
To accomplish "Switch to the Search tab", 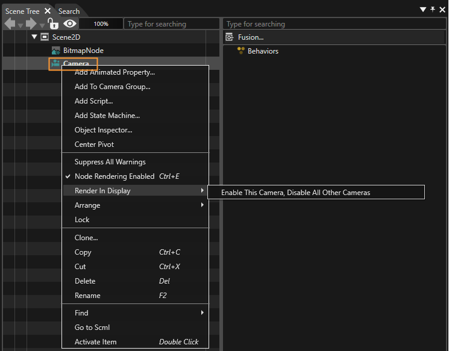I will click(69, 11).
